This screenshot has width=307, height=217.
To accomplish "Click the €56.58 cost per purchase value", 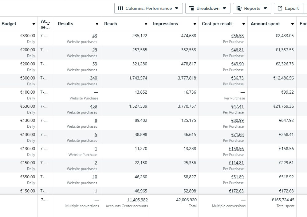I will [237, 36].
